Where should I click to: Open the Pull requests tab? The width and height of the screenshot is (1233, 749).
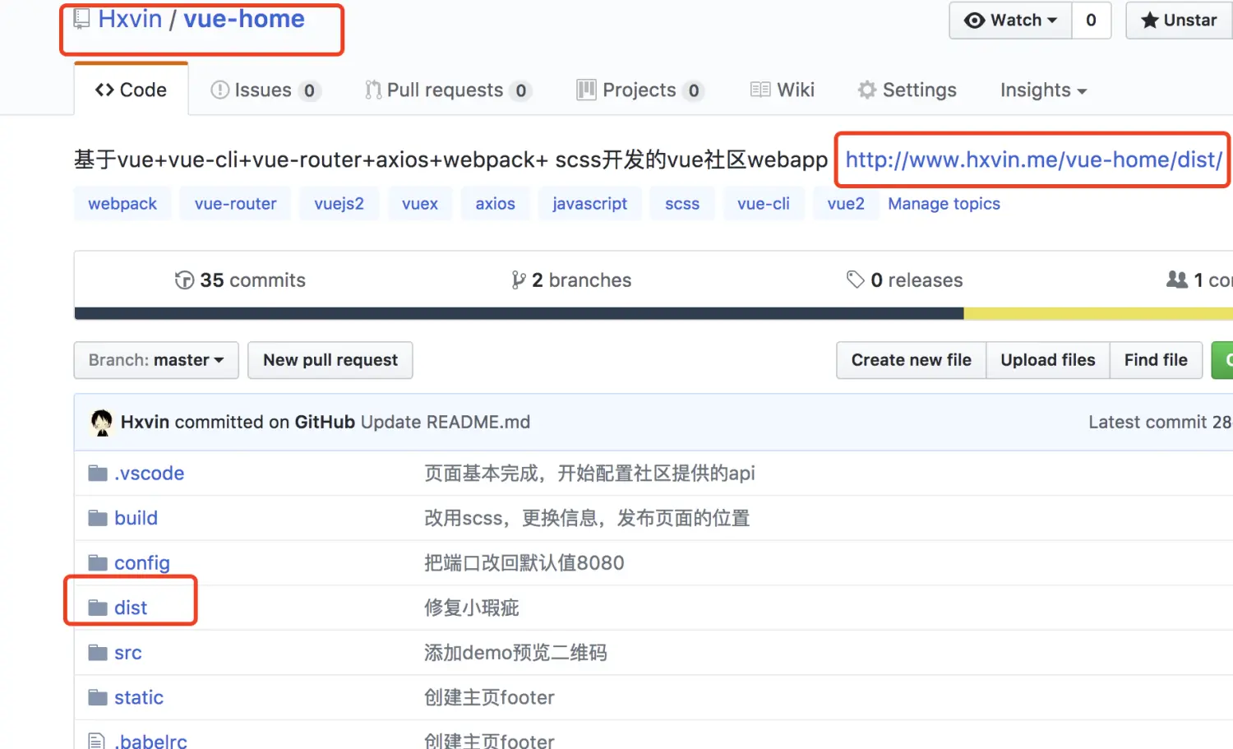447,90
